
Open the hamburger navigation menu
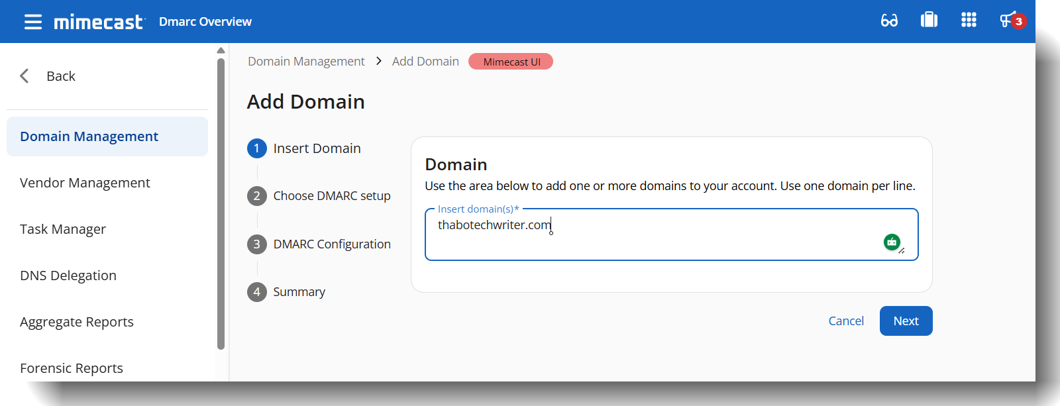point(32,22)
